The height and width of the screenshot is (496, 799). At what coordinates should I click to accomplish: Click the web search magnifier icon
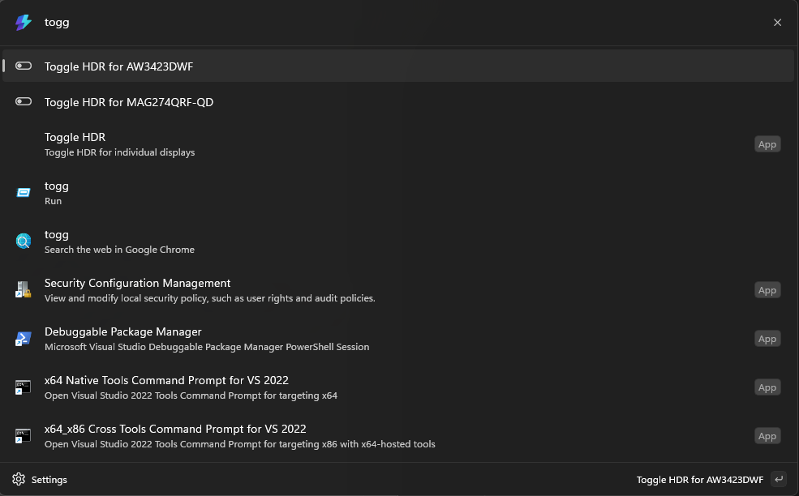point(24,241)
